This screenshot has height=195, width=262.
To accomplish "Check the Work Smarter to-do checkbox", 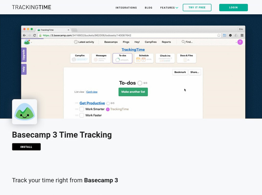I will click(82, 109).
